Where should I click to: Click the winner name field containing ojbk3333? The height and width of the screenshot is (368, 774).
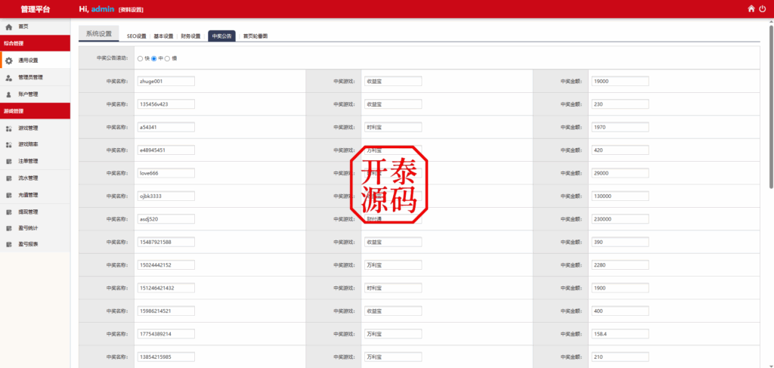click(x=166, y=196)
